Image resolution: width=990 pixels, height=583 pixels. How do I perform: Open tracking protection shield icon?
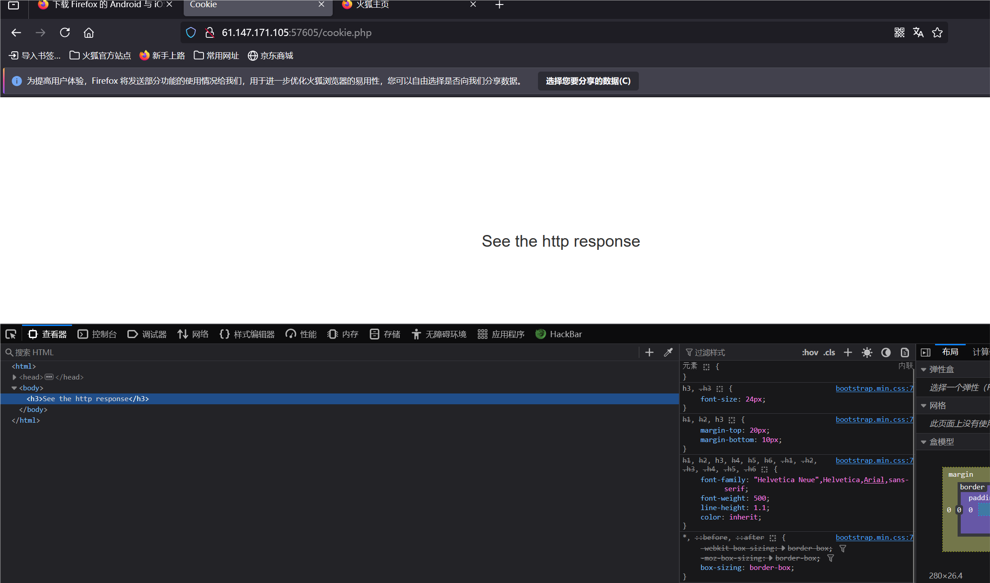(x=191, y=32)
